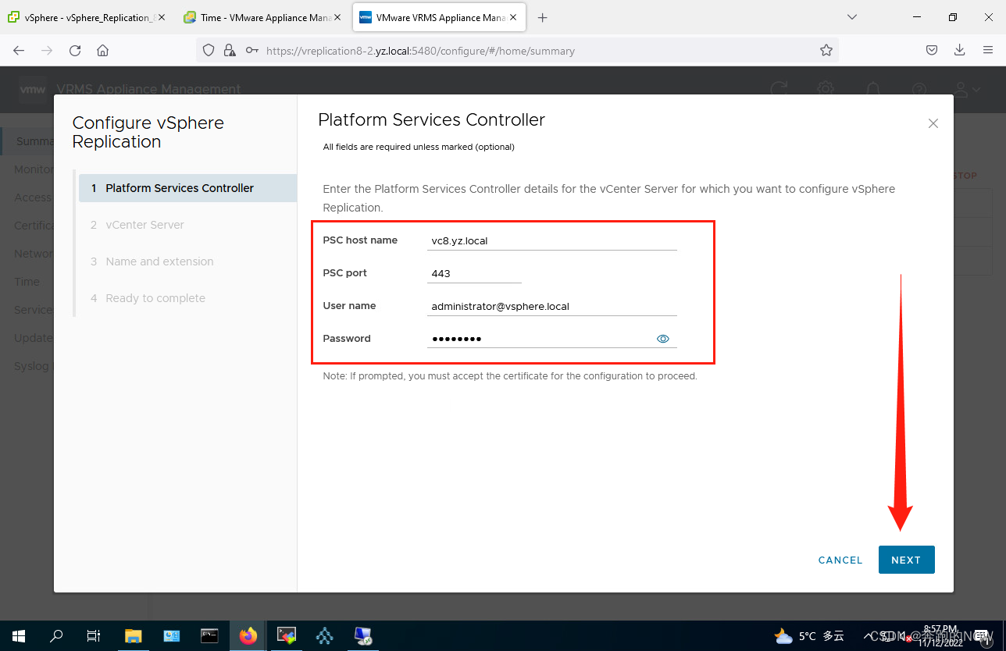View site security lock information

click(230, 51)
